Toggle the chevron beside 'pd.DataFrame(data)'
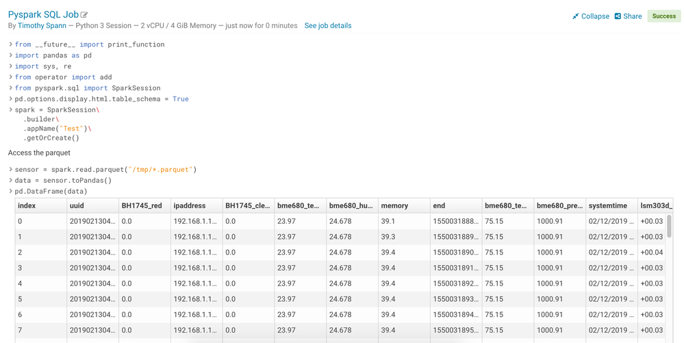 coord(11,191)
